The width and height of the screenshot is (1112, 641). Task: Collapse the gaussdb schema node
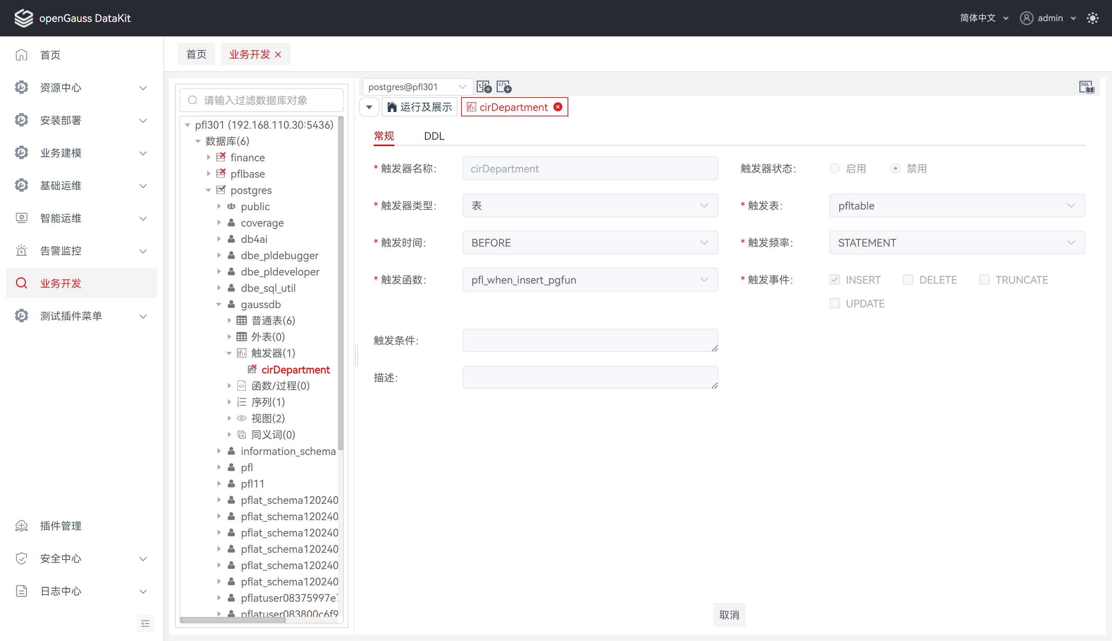pyautogui.click(x=219, y=304)
